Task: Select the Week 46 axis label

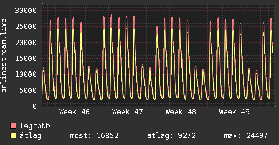Action: click(74, 112)
